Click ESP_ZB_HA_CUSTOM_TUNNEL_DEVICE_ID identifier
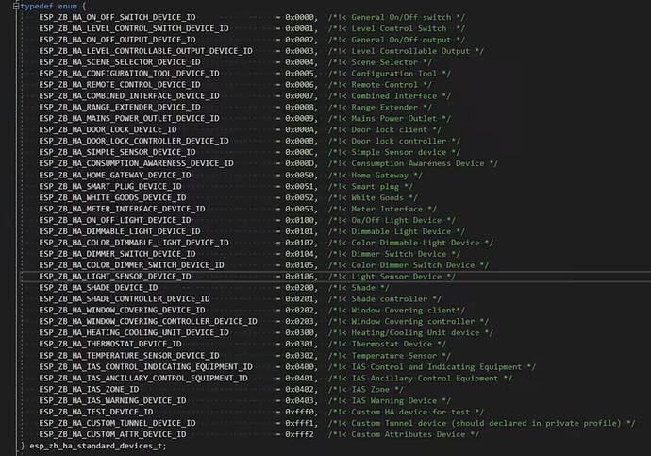 (x=118, y=423)
